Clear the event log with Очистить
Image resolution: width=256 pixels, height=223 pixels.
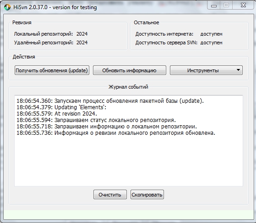pos(110,195)
